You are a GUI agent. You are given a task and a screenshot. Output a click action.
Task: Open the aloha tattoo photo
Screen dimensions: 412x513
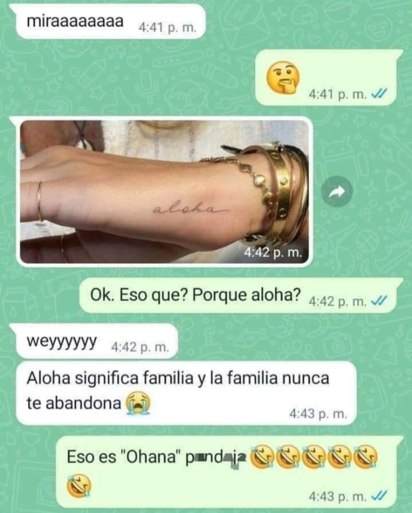coord(165,192)
